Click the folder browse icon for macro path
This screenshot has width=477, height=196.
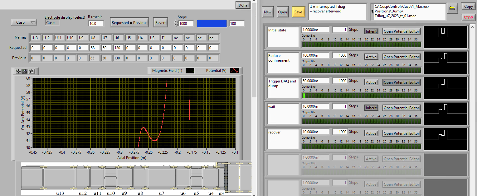click(x=452, y=9)
